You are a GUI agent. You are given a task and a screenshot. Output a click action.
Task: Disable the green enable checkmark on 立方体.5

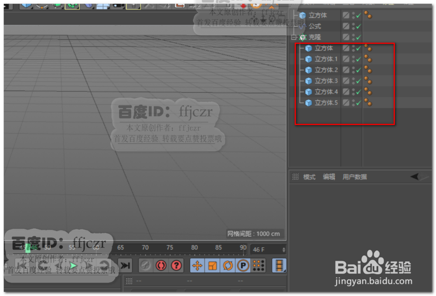pyautogui.click(x=358, y=102)
